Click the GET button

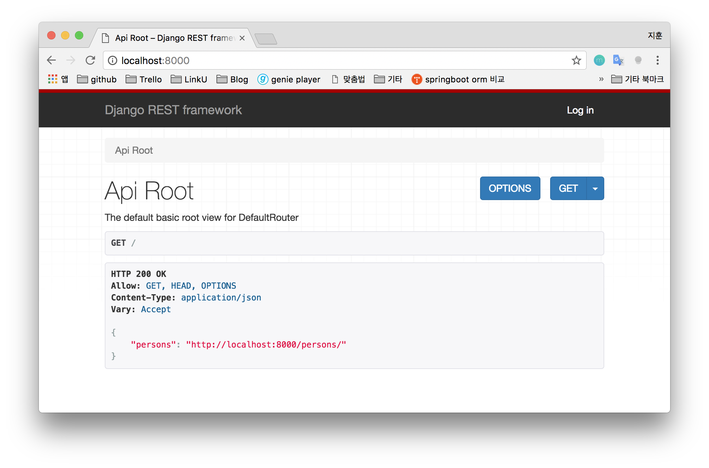tap(568, 188)
